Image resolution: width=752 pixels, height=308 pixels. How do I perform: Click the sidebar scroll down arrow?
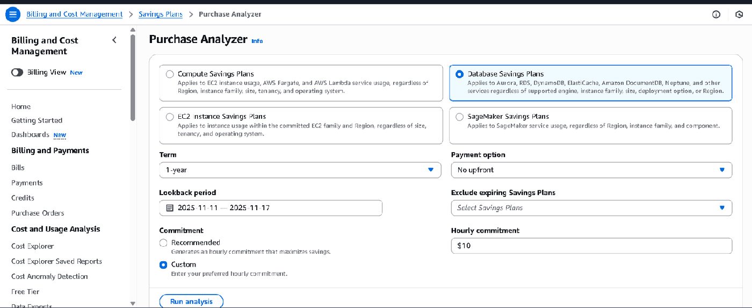(x=133, y=304)
